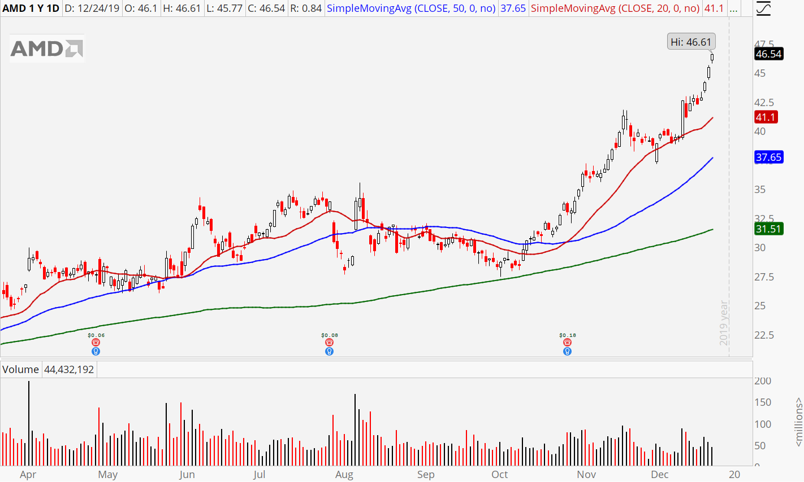The image size is (804, 482).
Task: Open the 20-period SimpleMovingAvg study label
Action: pyautogui.click(x=615, y=8)
